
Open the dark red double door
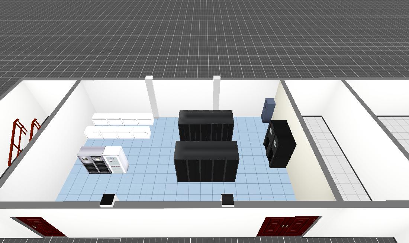289,226
